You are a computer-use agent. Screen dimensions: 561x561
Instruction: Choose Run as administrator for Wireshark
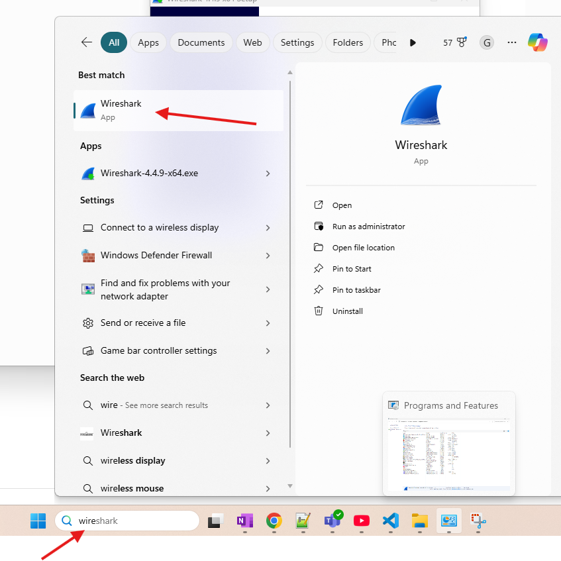point(368,227)
